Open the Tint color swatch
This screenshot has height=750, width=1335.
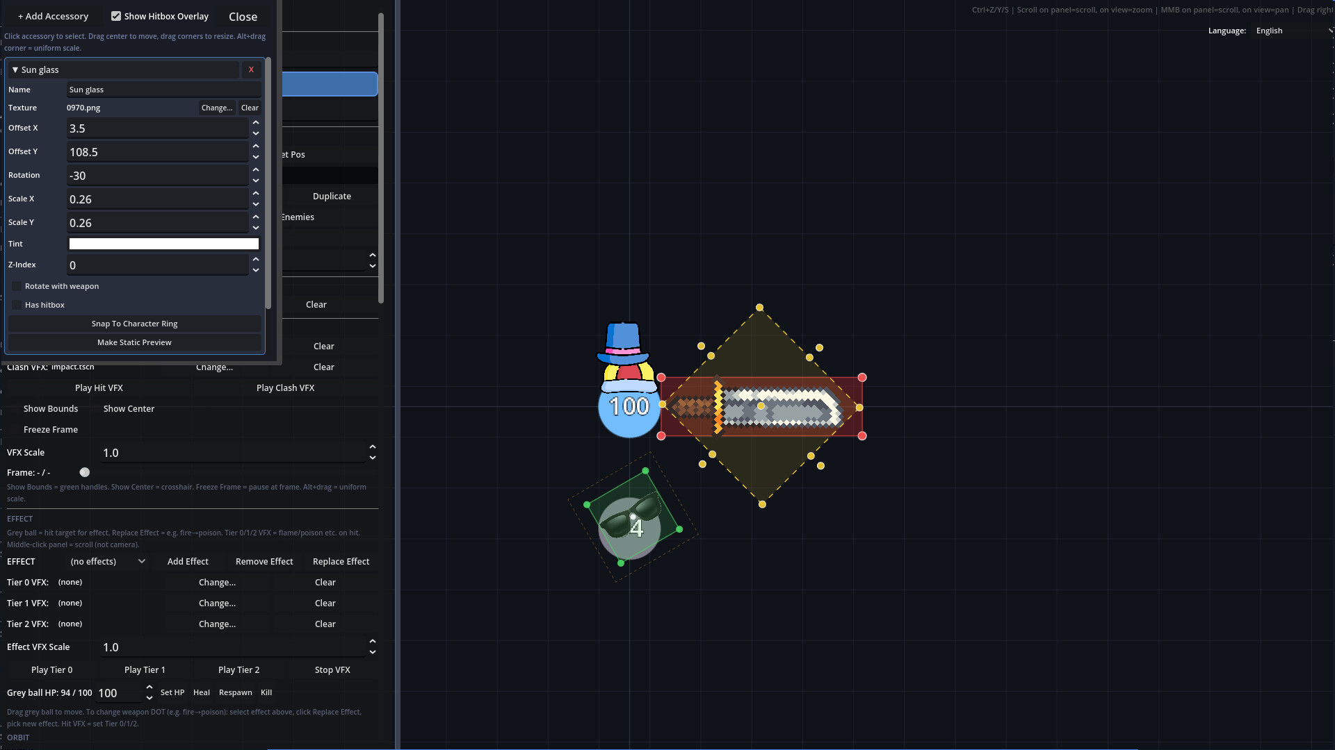[x=163, y=244]
